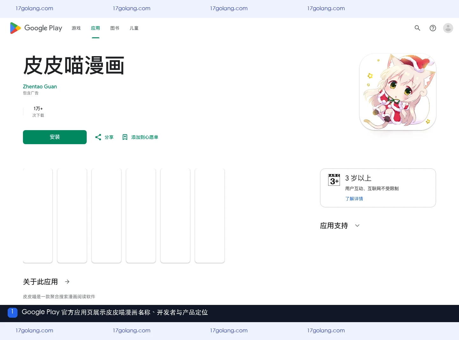Open 关于此应用 arrow for details
The image size is (459, 340).
click(x=67, y=282)
